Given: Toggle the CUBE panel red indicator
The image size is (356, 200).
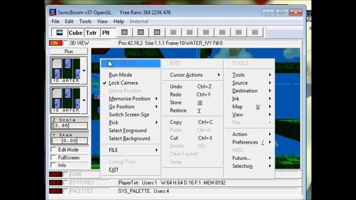Looking at the screenshot, I should [x=56, y=174].
